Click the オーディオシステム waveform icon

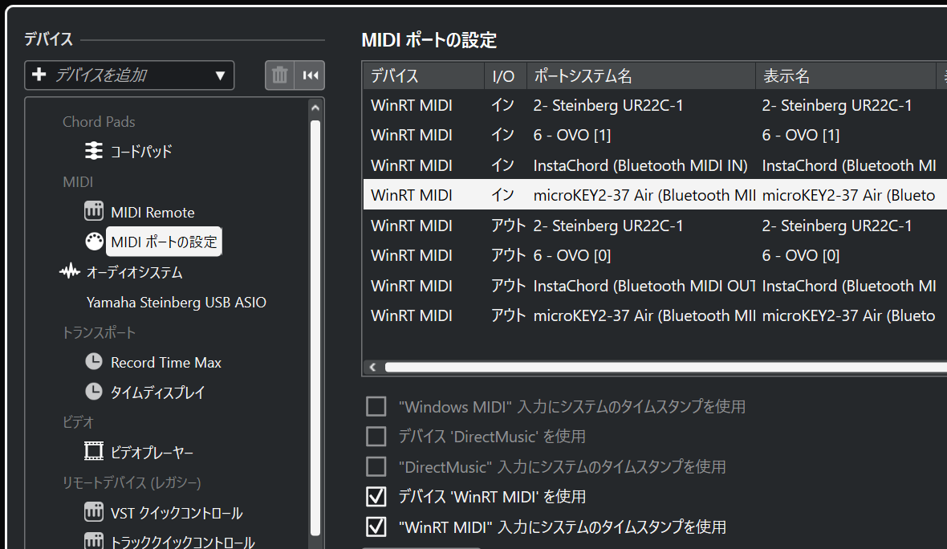point(70,271)
